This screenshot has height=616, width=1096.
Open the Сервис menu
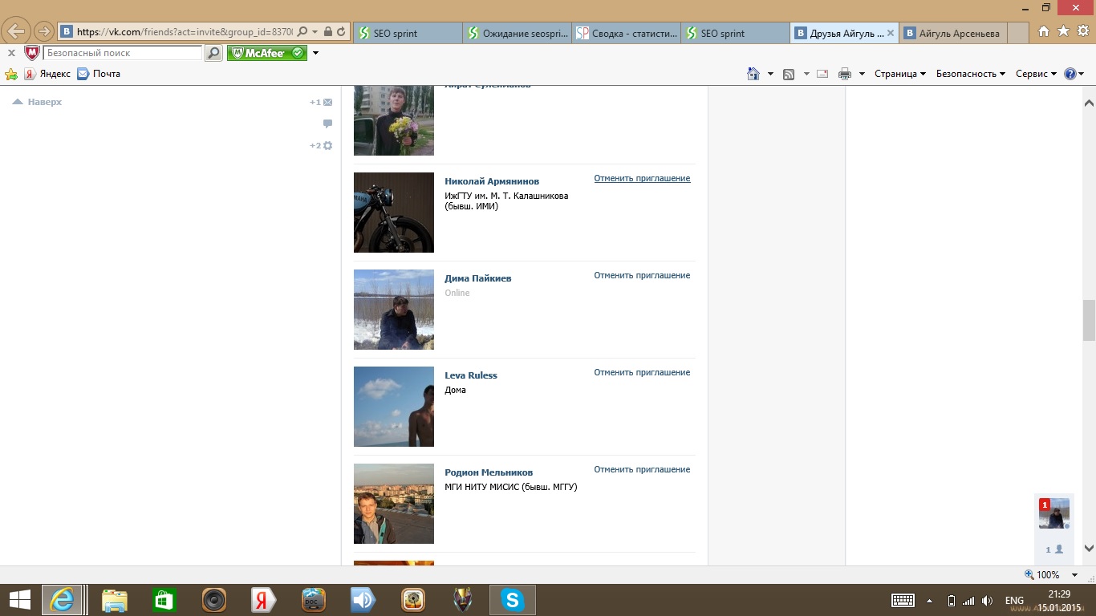coord(1037,74)
